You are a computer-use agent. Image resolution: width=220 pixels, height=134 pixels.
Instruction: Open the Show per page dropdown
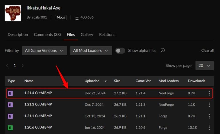204,66
